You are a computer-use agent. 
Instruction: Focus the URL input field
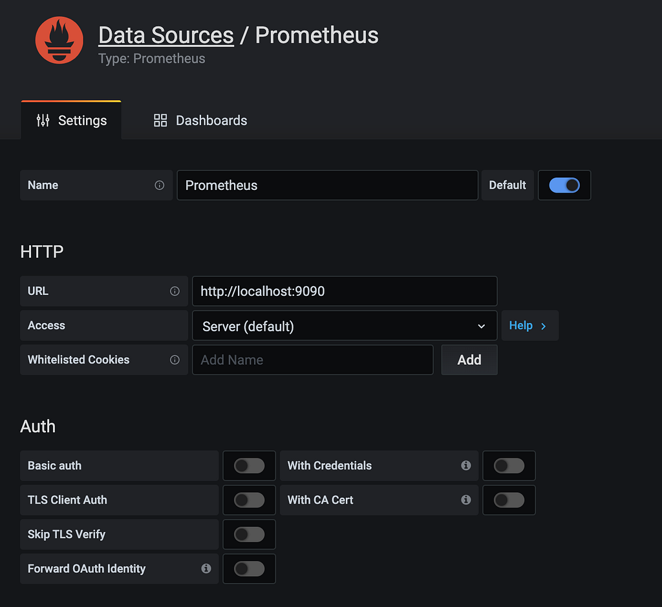tap(345, 291)
